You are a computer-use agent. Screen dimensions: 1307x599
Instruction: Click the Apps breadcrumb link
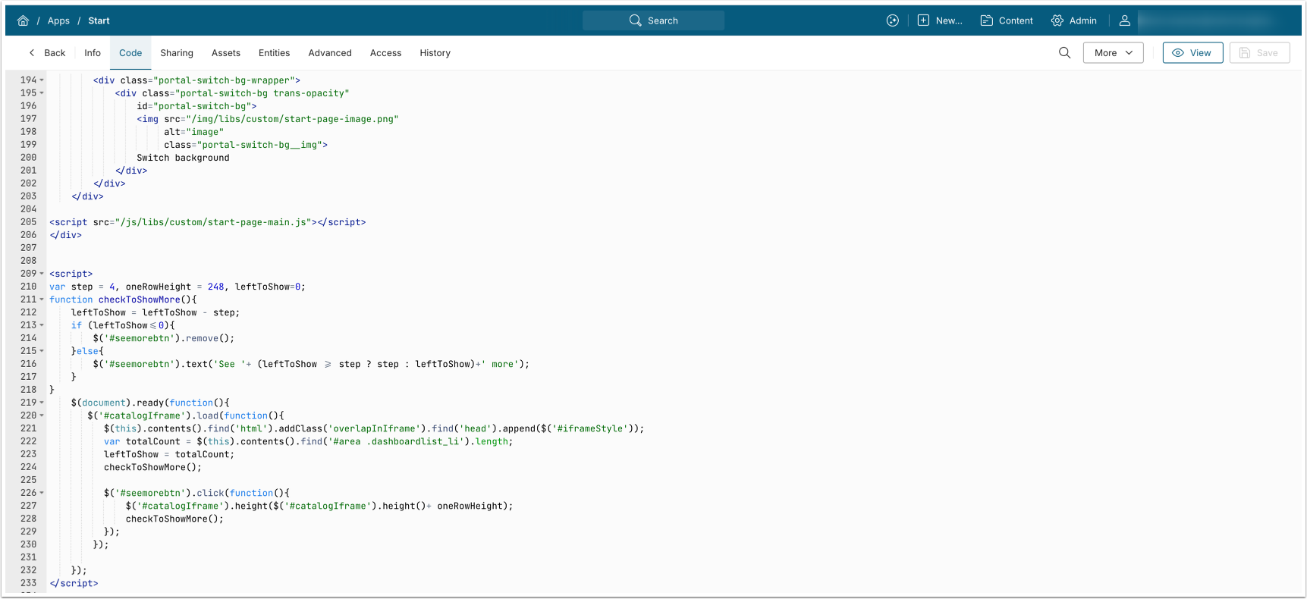coord(58,20)
